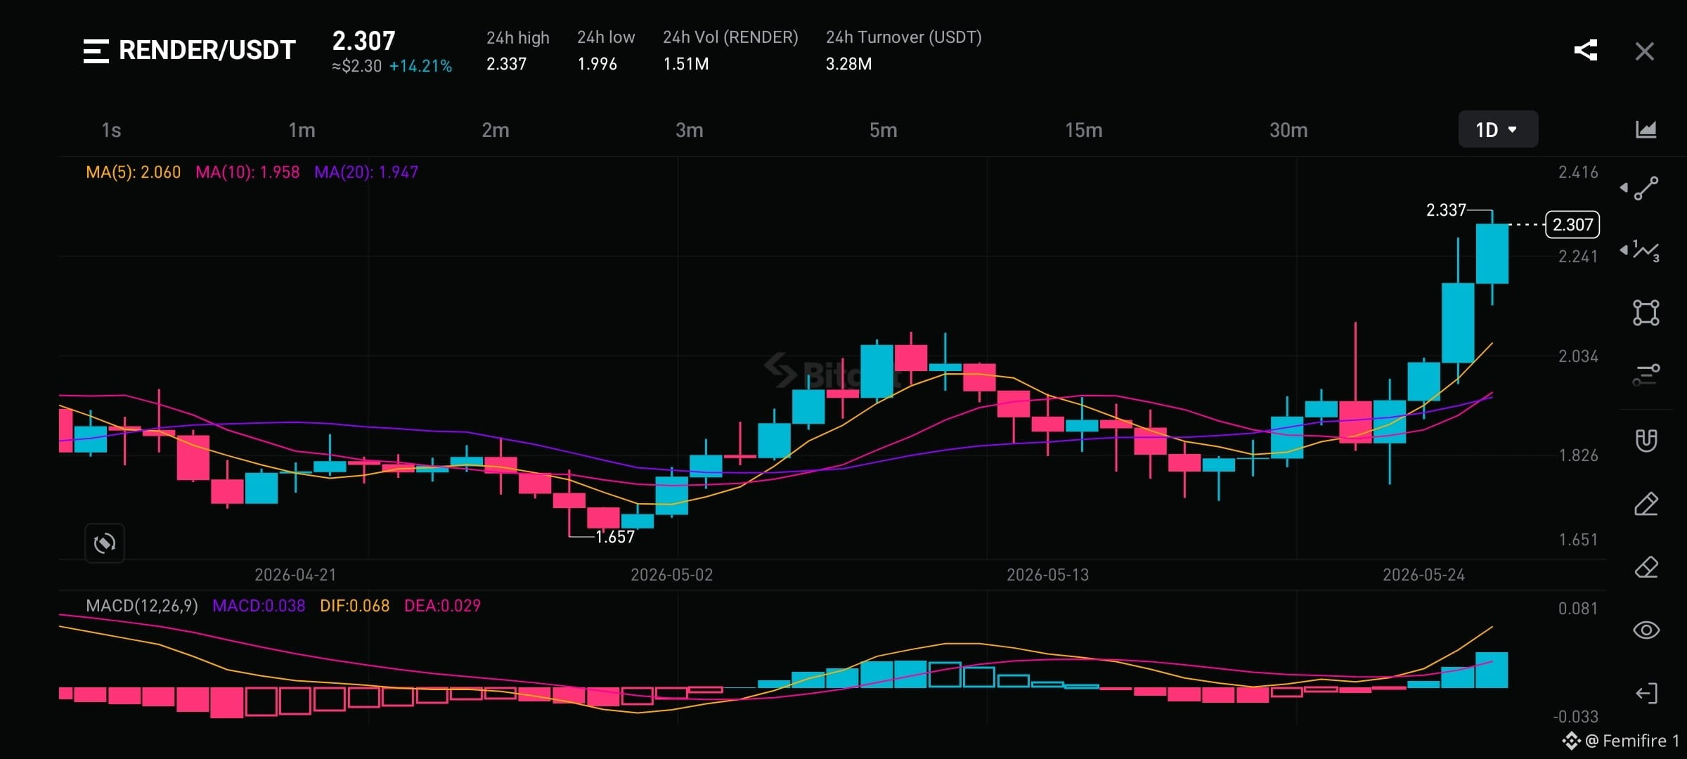Tap the 2.034 price axis label
This screenshot has width=1687, height=759.
click(x=1578, y=356)
